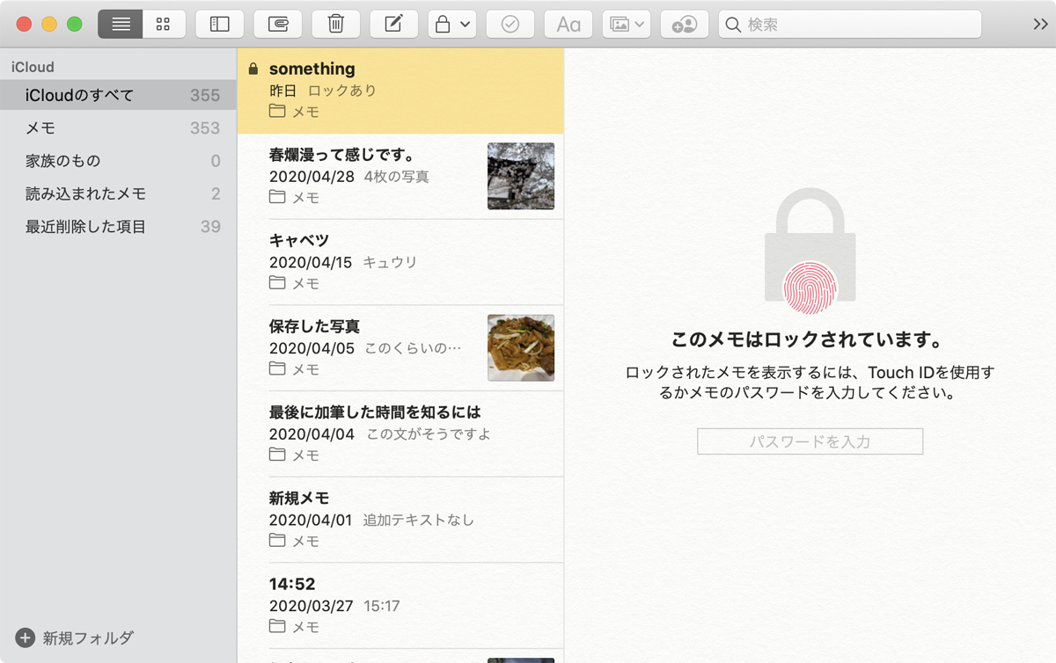This screenshot has width=1056, height=663.
Task: Expand the toolbar overflow chevron
Action: pyautogui.click(x=1040, y=24)
